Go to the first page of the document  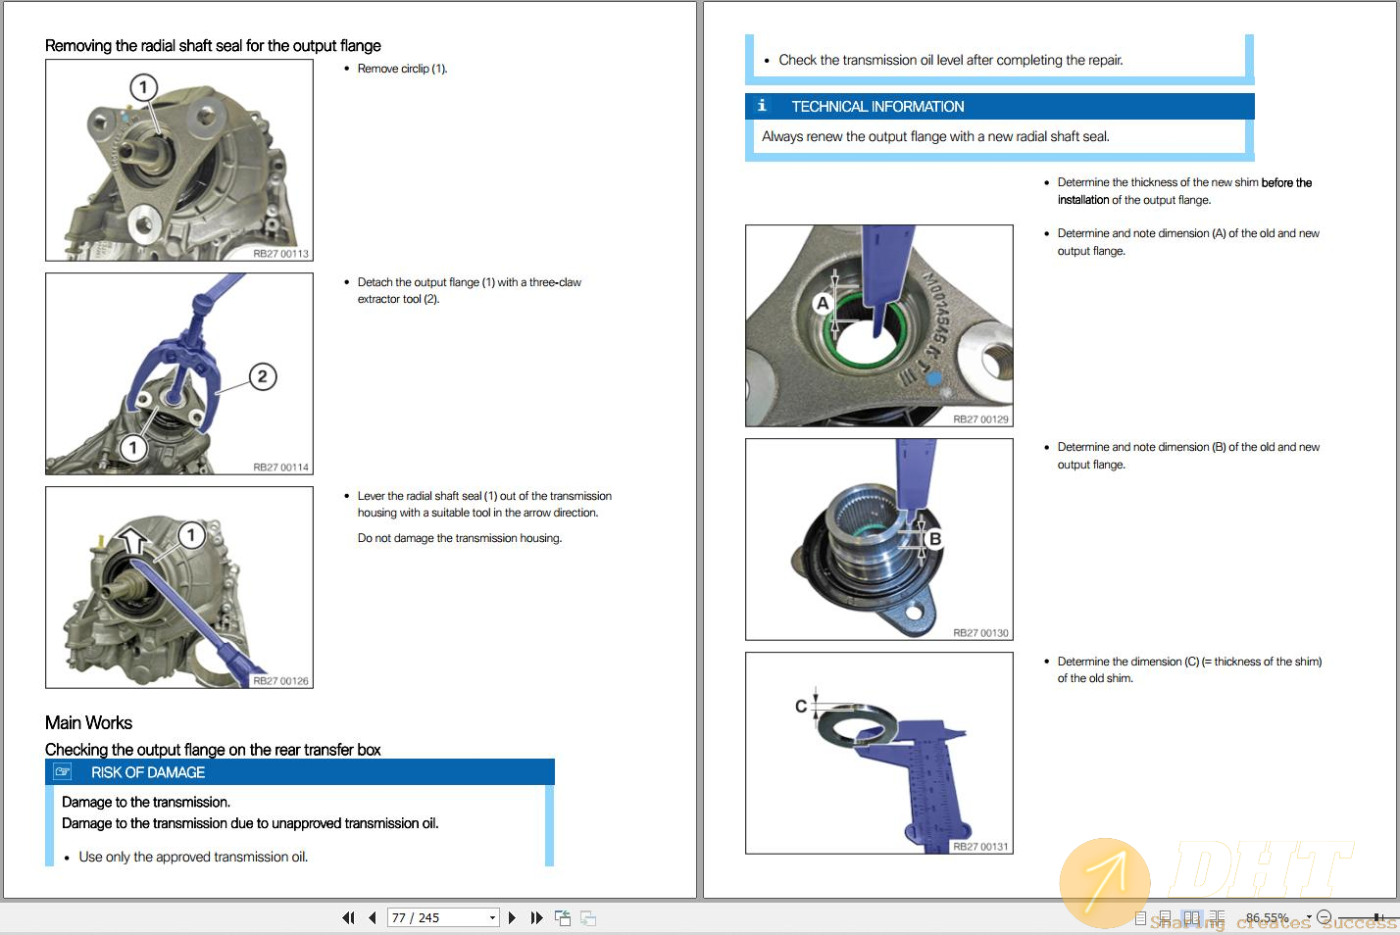click(348, 918)
